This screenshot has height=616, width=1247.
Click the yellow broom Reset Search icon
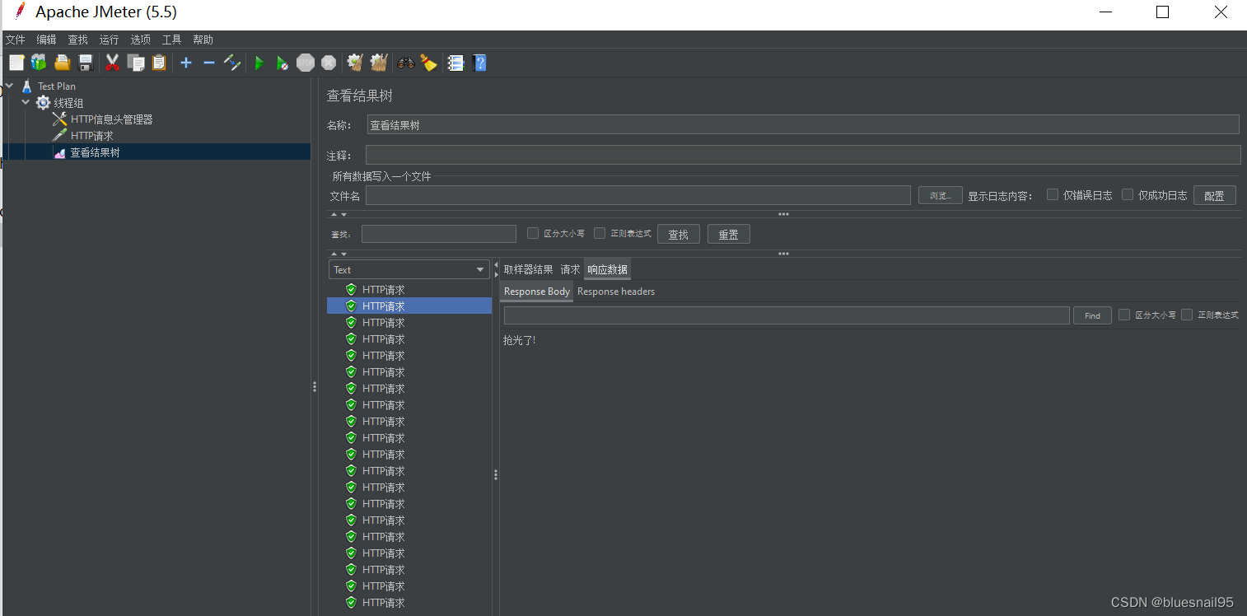click(428, 63)
